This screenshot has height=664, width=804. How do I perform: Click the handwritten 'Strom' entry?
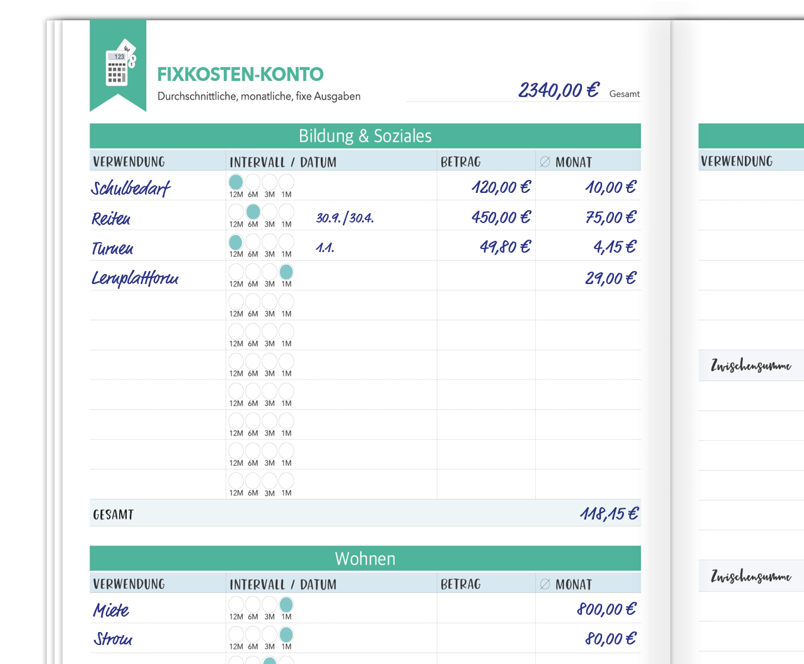click(x=113, y=639)
